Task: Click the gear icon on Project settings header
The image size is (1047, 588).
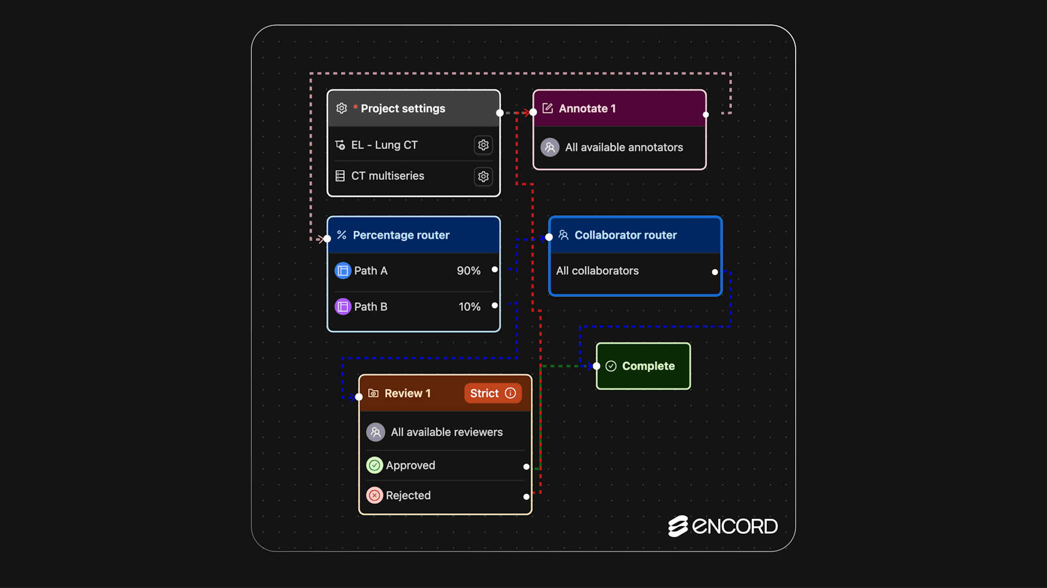Action: coord(341,108)
